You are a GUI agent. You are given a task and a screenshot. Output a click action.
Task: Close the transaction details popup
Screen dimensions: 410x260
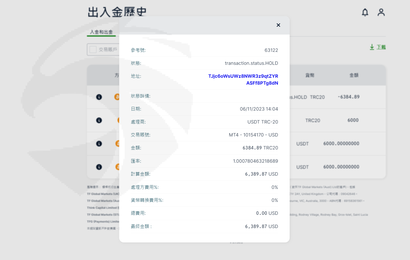[278, 25]
